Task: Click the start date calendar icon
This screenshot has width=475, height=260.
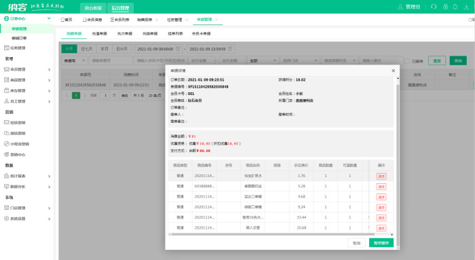Action: (178, 49)
